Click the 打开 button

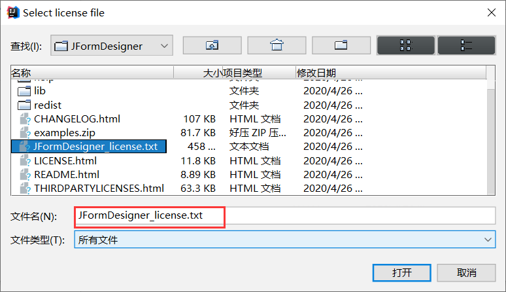(402, 272)
